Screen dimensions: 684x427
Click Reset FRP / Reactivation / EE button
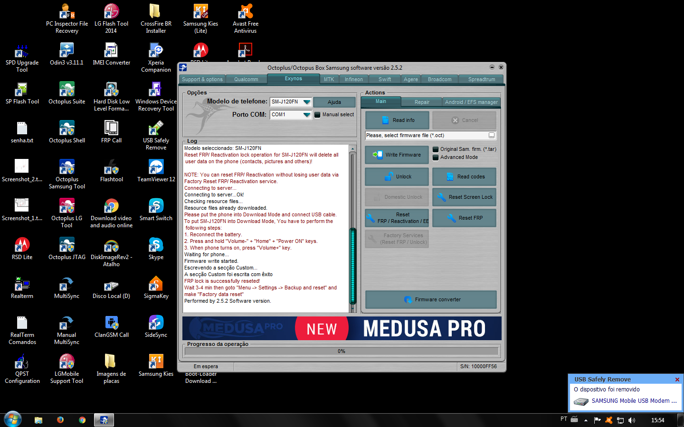click(x=397, y=218)
